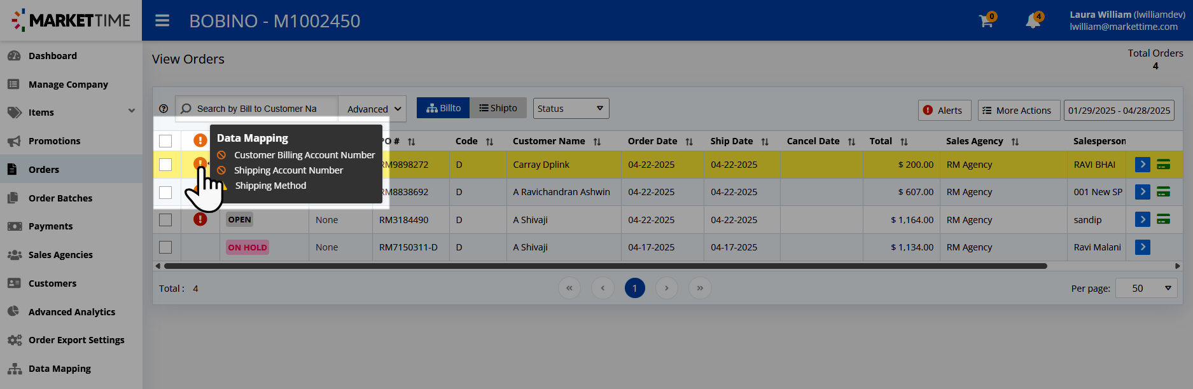Click the Order Batches sidebar icon
Viewport: 1193px width, 389px height.
(13, 198)
